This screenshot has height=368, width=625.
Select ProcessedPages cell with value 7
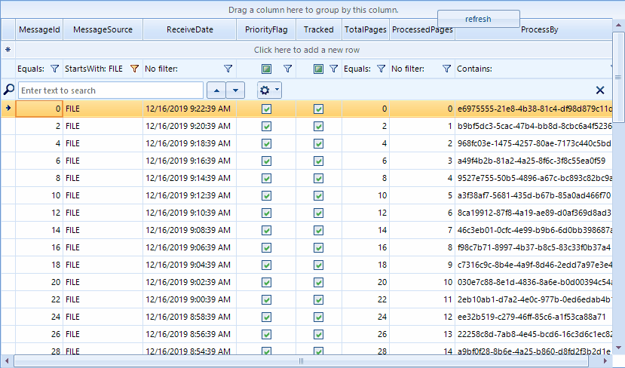pyautogui.click(x=422, y=230)
